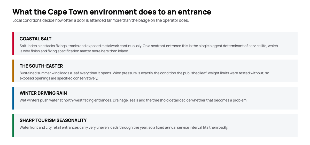
Task: Click empty grey area in South-Easter card
Action: coord(284,71)
